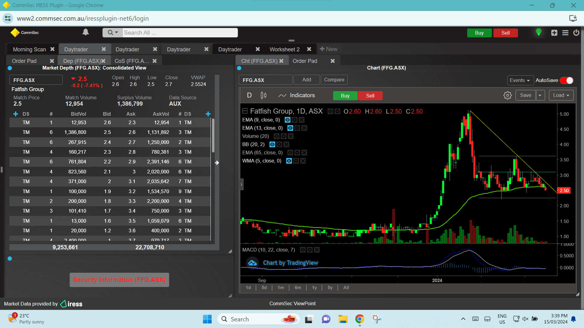Click the 2.50 current price label on axis
Screen dimensions: 584x328
point(564,191)
